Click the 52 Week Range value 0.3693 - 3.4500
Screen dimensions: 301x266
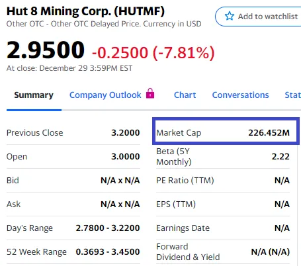tap(108, 252)
